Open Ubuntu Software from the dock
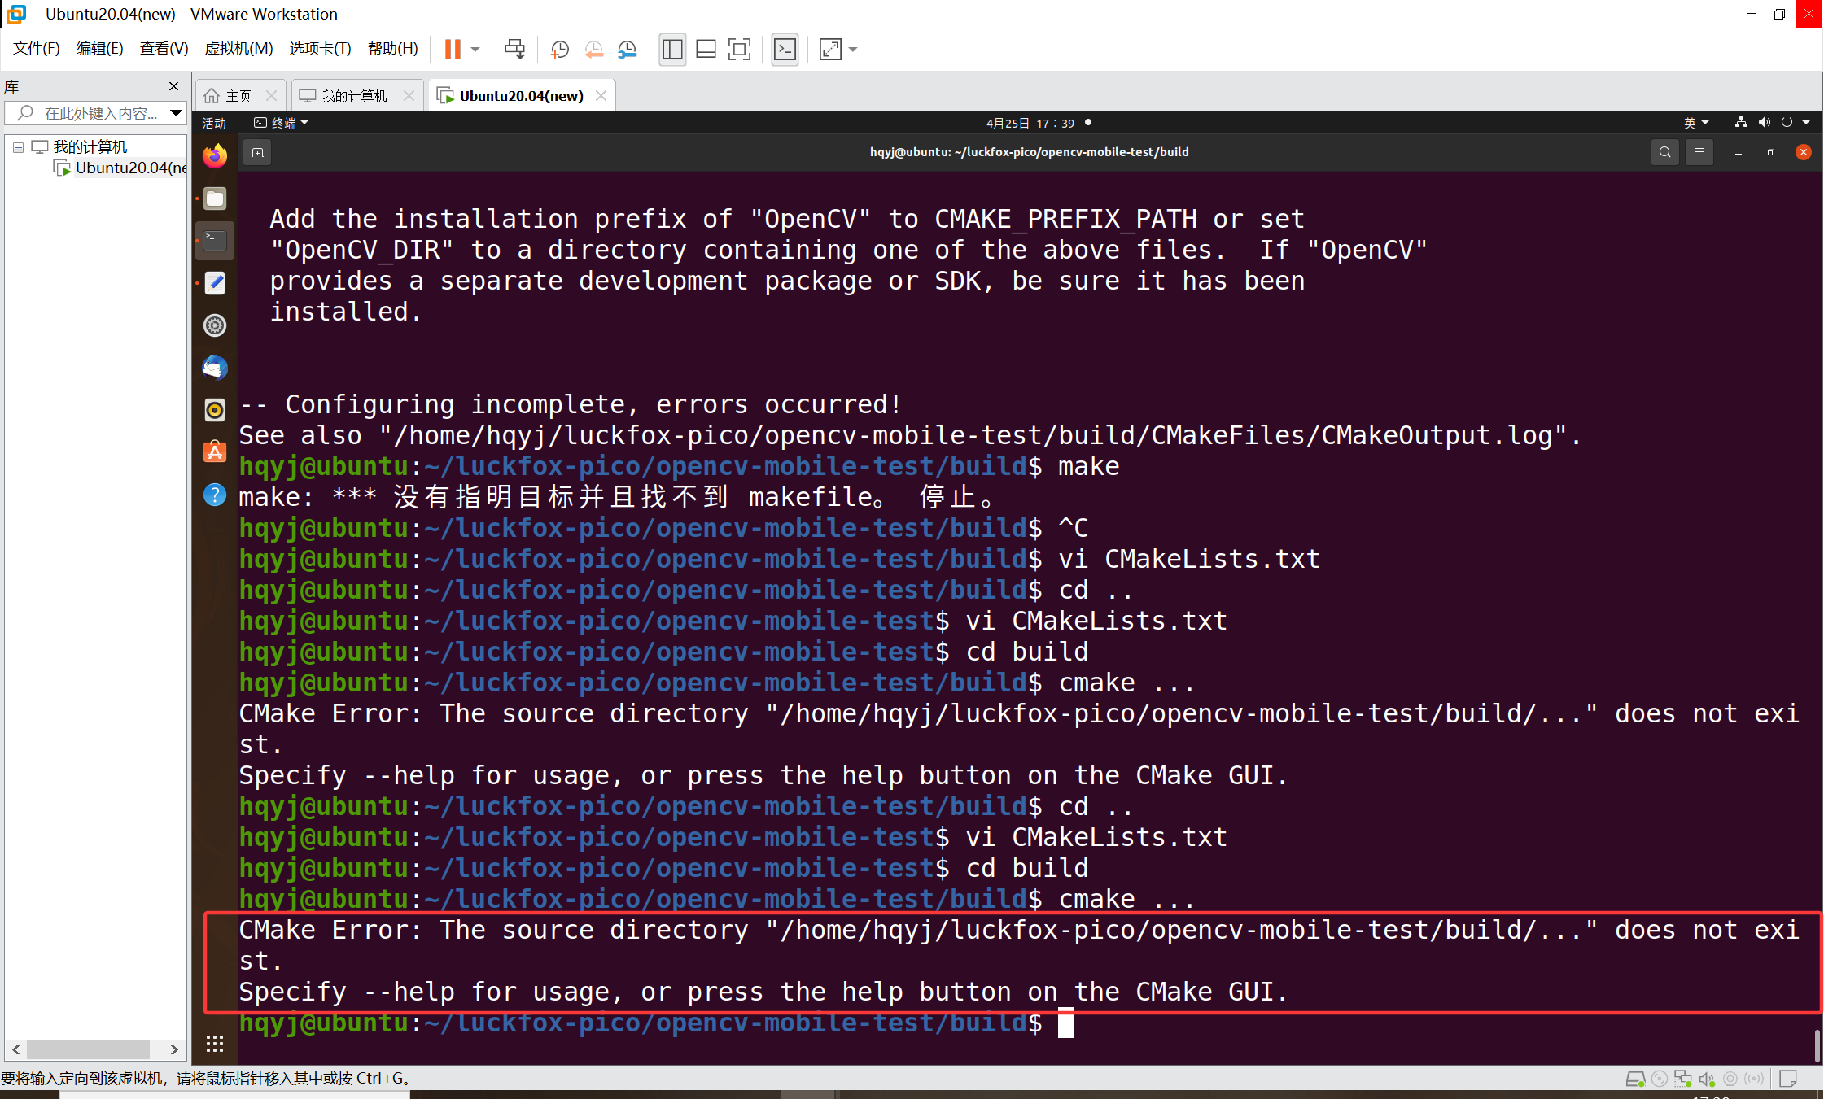This screenshot has height=1099, width=1824. coord(214,451)
